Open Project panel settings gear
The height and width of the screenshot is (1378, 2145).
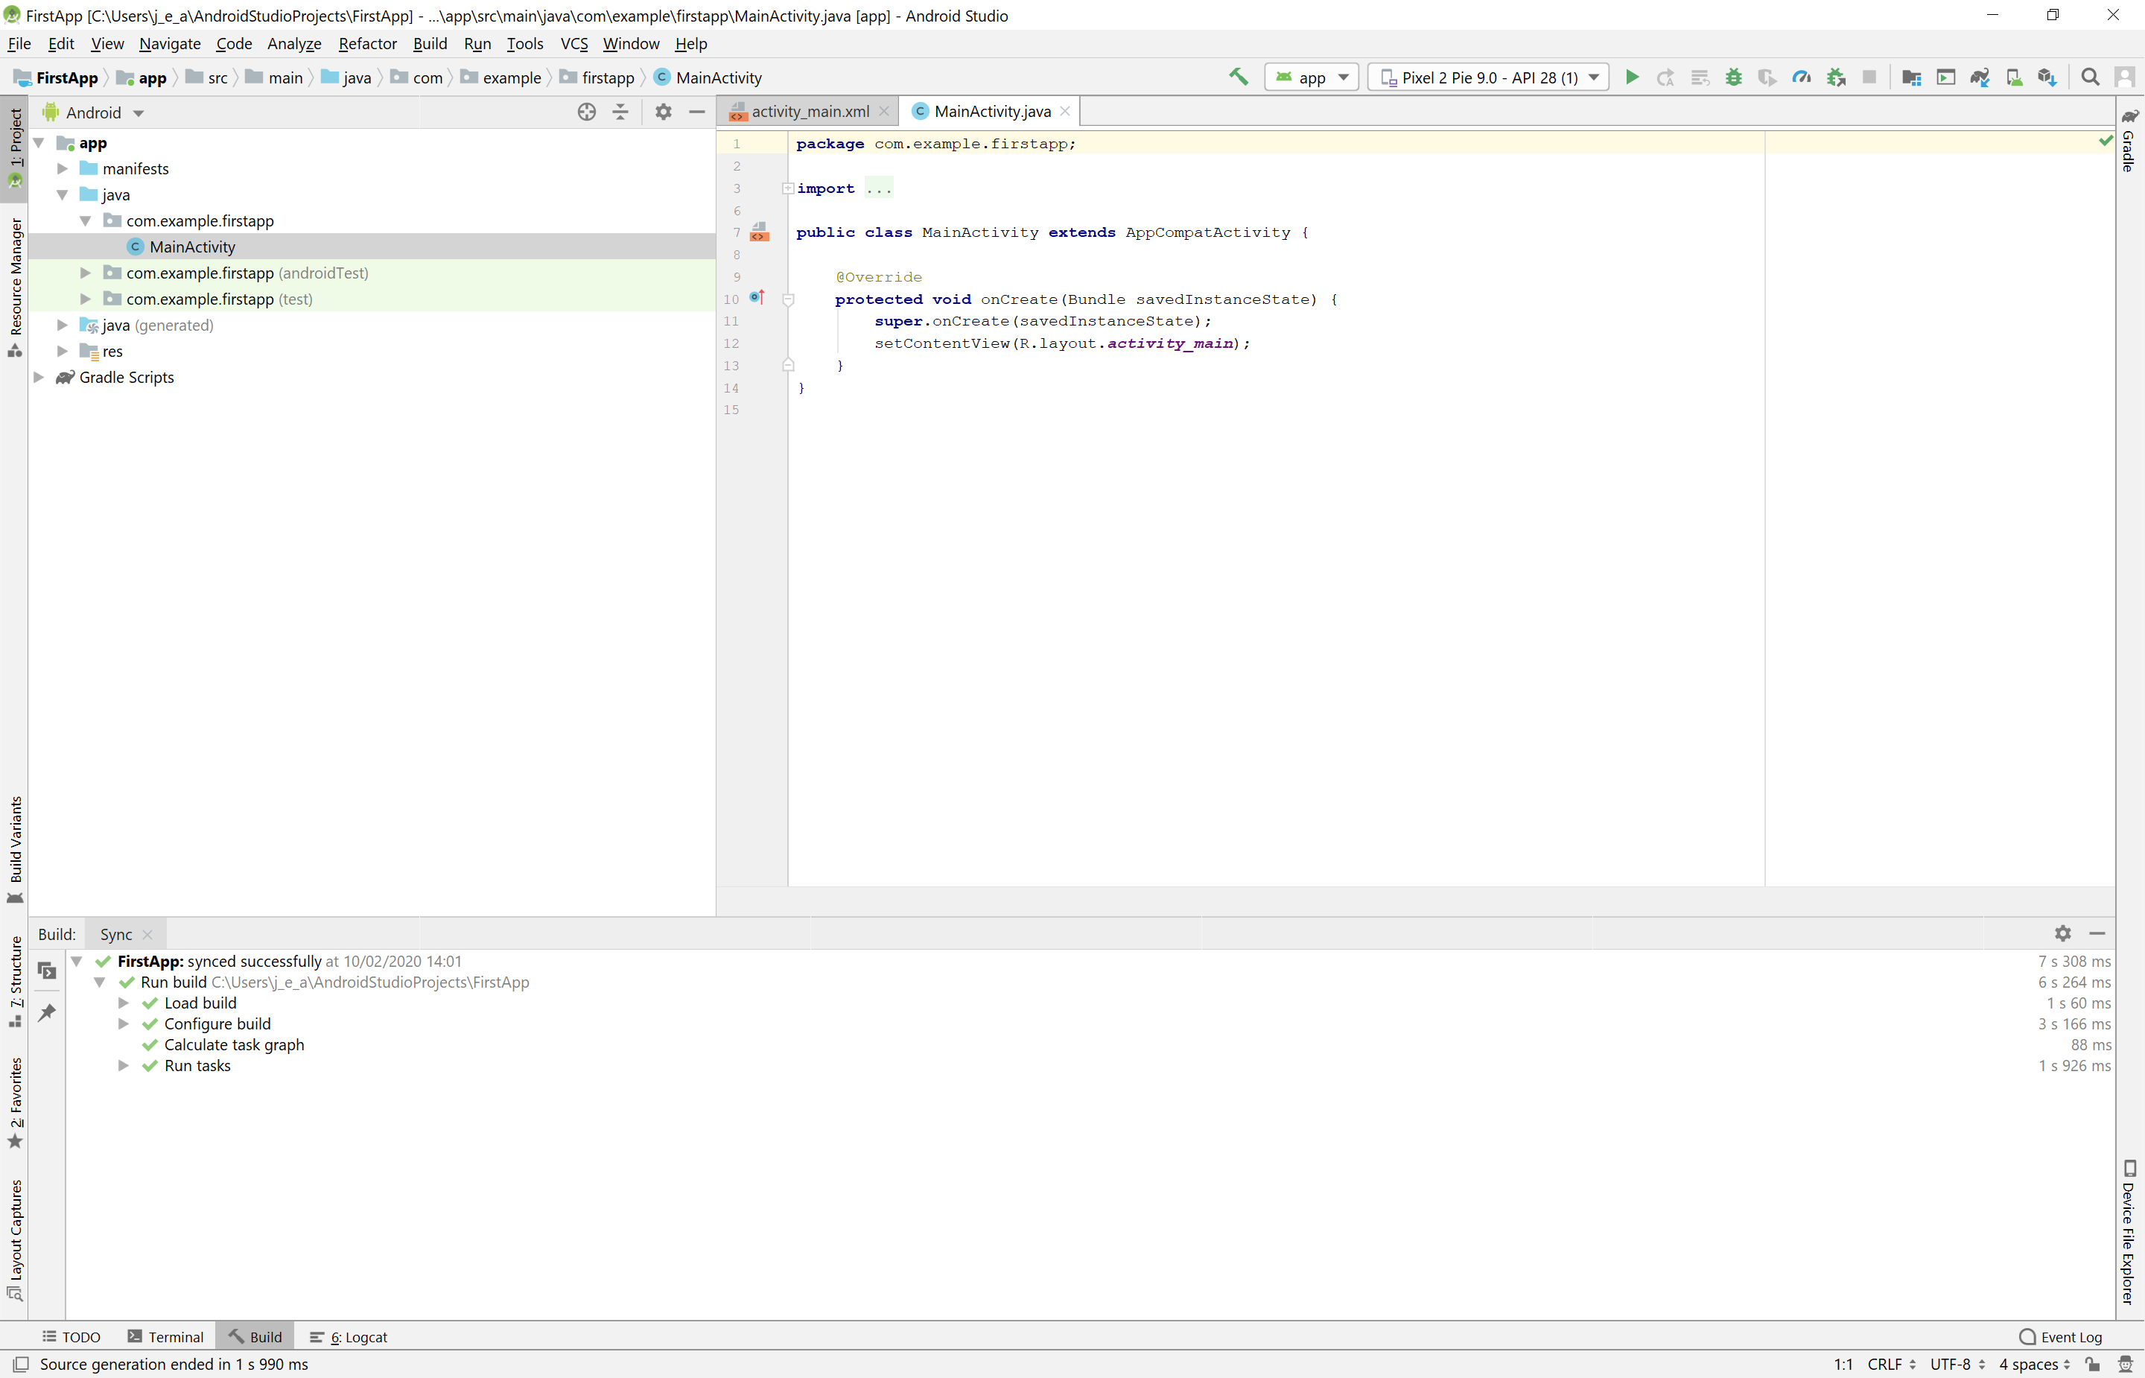663,112
